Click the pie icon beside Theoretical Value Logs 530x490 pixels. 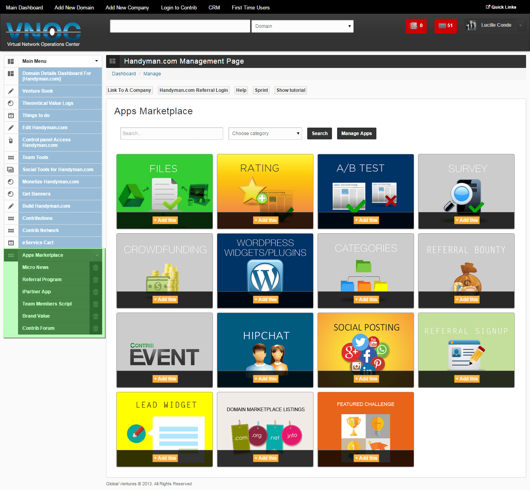click(11, 103)
